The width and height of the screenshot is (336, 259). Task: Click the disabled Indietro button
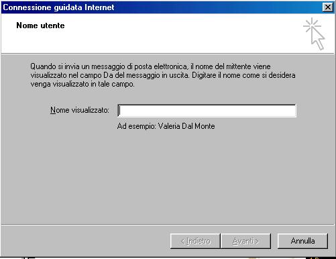pyautogui.click(x=195, y=241)
